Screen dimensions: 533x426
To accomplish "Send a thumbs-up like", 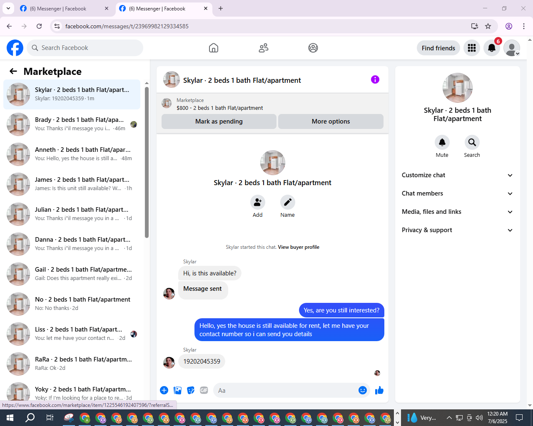I will pos(379,390).
